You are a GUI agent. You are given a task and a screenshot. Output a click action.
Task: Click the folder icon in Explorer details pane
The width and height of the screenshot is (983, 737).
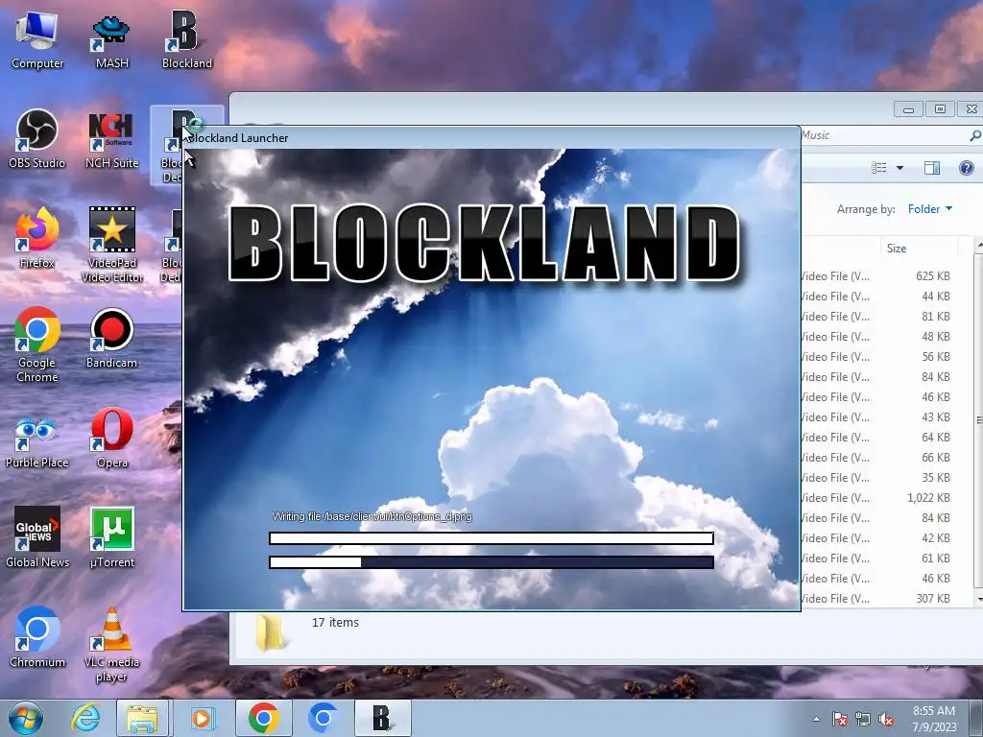pos(271,631)
